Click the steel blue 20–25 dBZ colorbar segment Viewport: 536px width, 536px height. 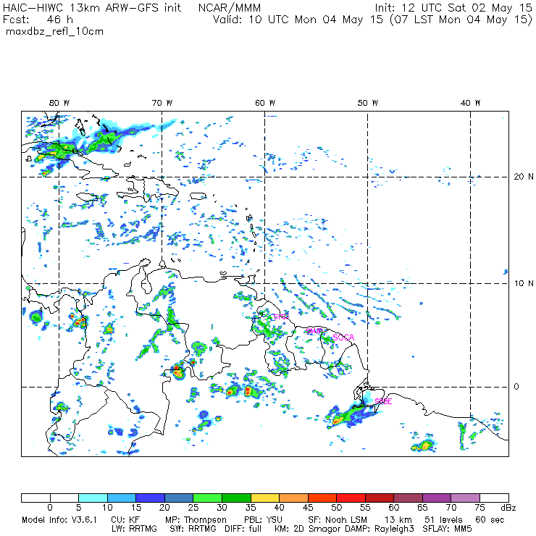pos(179,498)
